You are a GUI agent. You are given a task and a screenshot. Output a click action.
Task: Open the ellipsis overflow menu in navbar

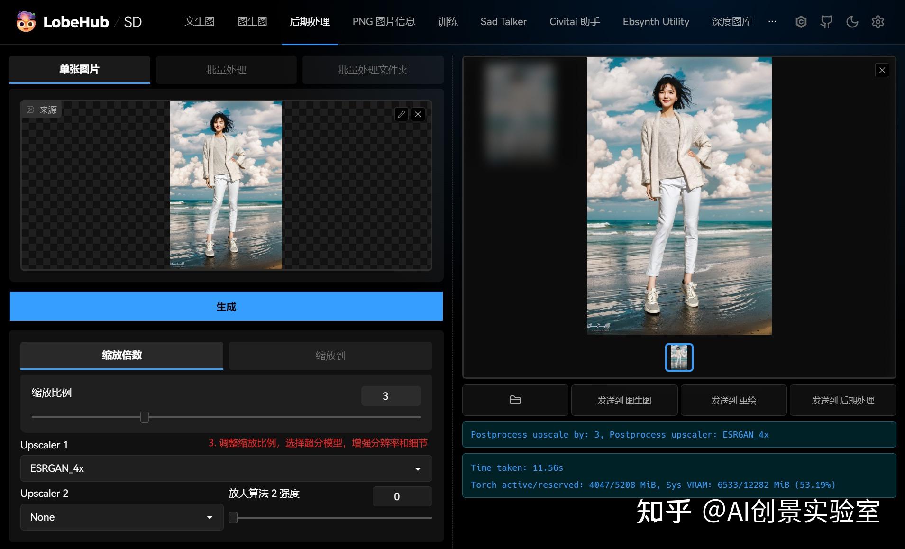click(772, 22)
